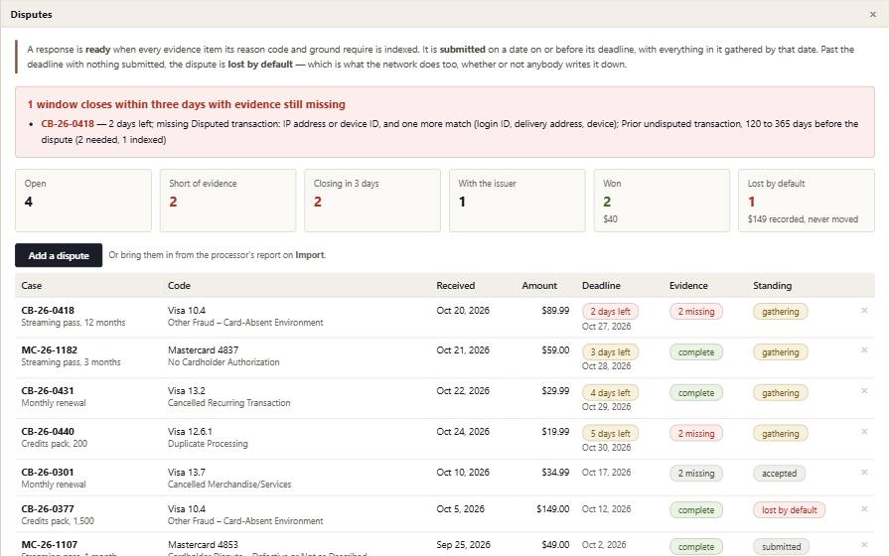Open case CB-26-0440
The width and height of the screenshot is (890, 556).
[48, 432]
